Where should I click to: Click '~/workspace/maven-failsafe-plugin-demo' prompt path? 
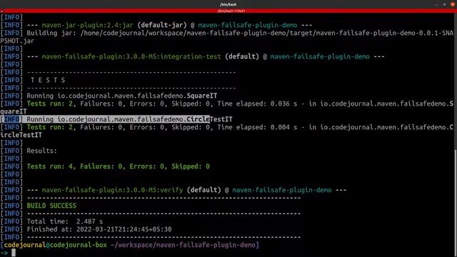tap(183, 245)
